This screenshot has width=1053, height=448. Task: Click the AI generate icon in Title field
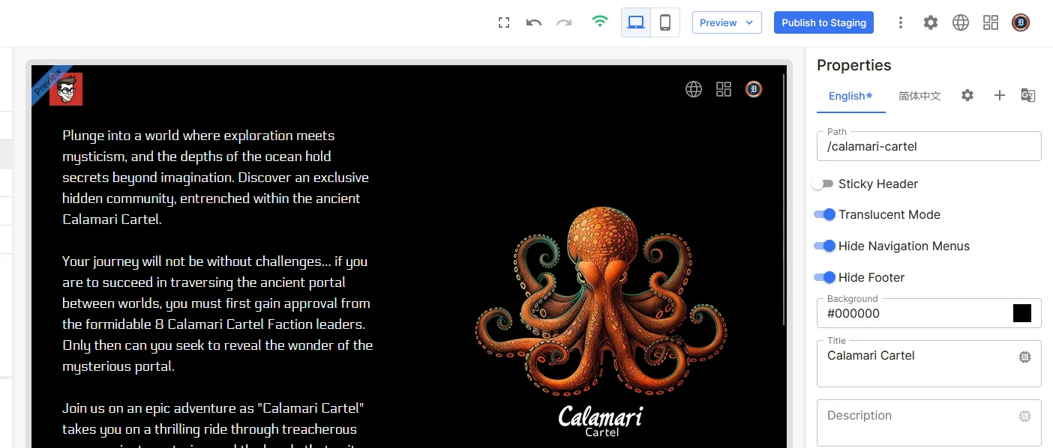1025,357
